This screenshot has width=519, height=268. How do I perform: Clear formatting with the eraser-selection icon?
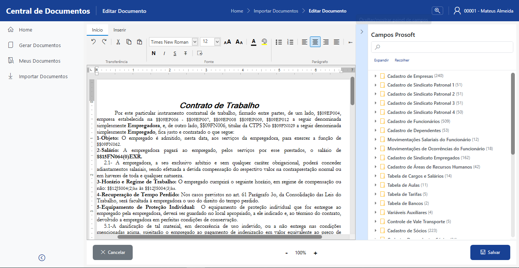[x=200, y=53]
